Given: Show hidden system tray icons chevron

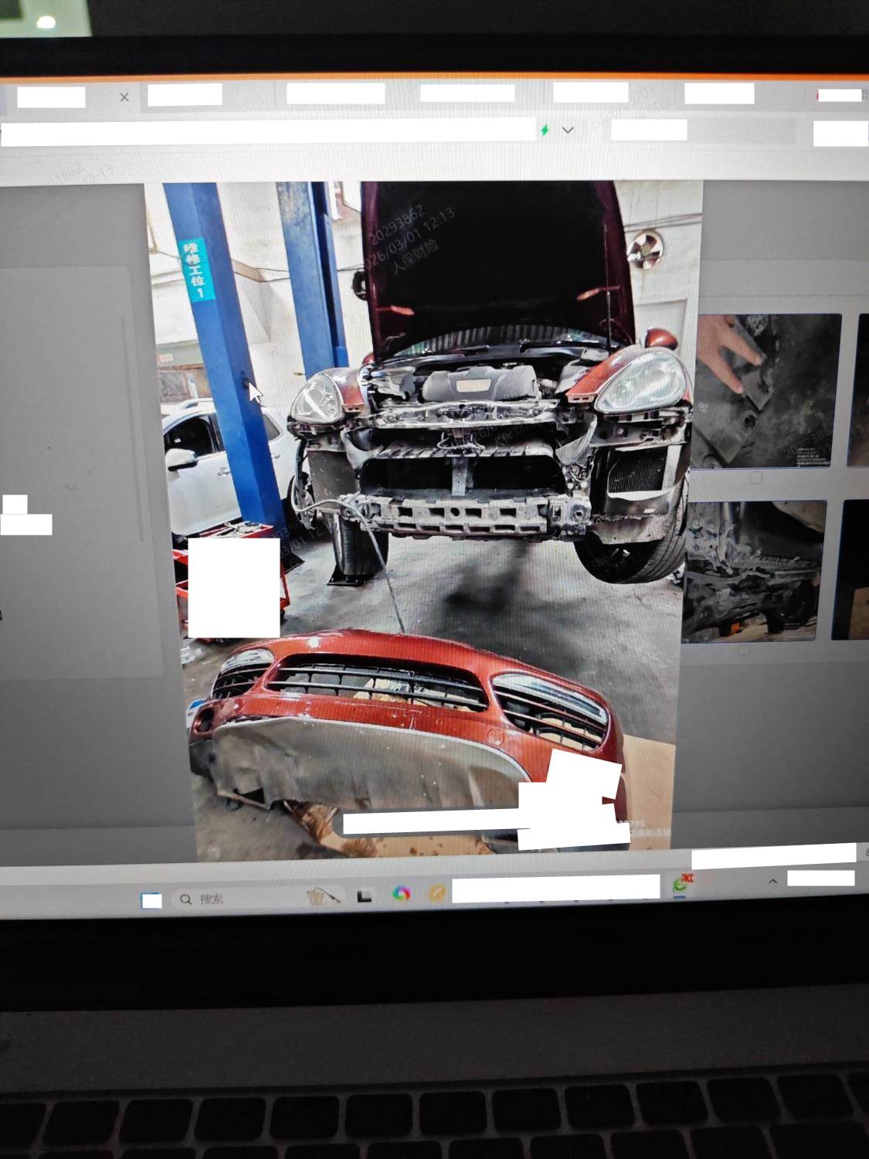Looking at the screenshot, I should [772, 882].
